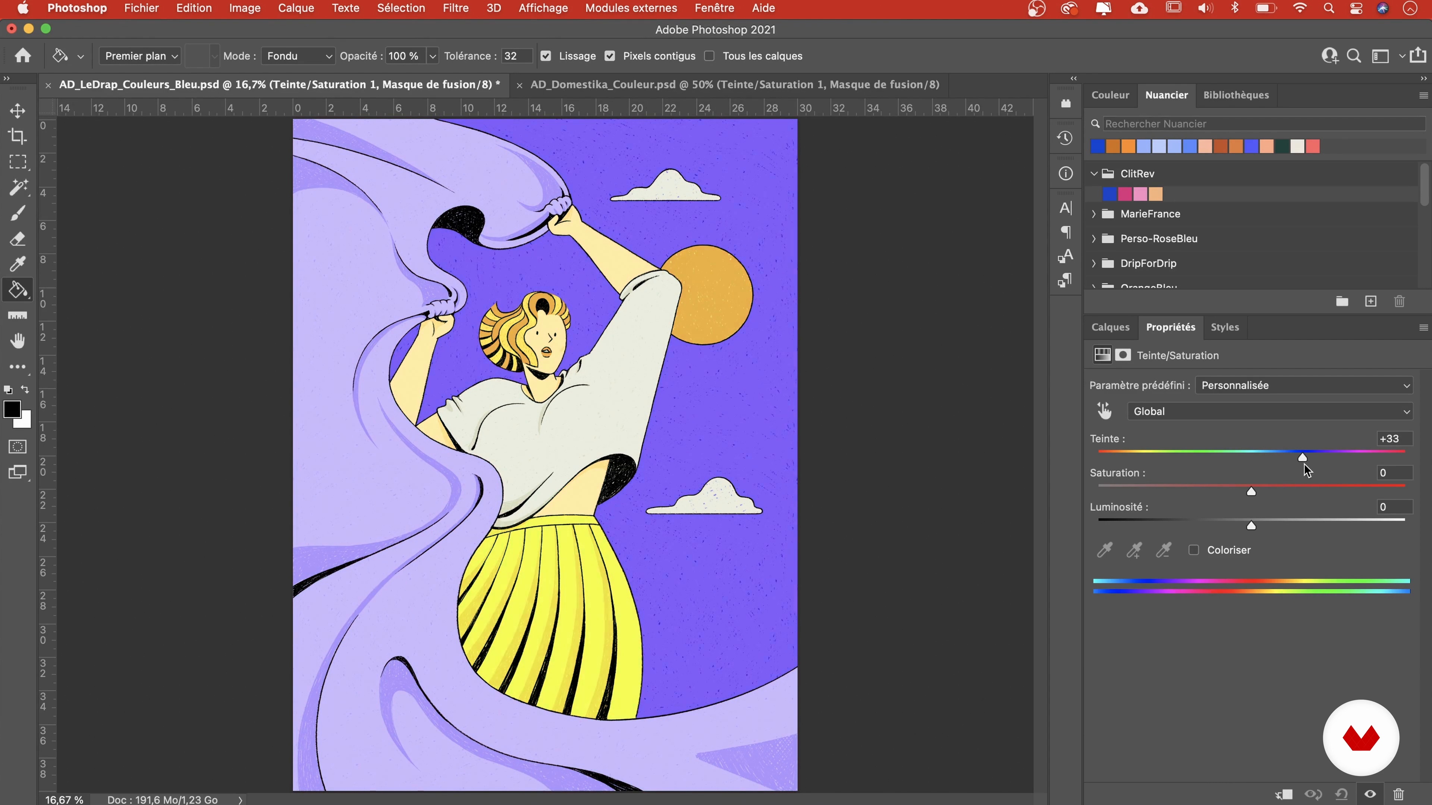Delete the adjustment layer with trash icon
Screen dimensions: 1432x805
click(1399, 795)
